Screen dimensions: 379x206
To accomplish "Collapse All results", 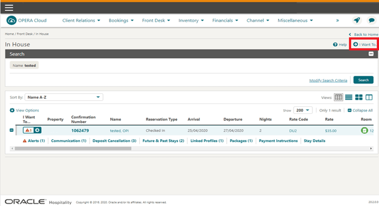I will point(360,110).
